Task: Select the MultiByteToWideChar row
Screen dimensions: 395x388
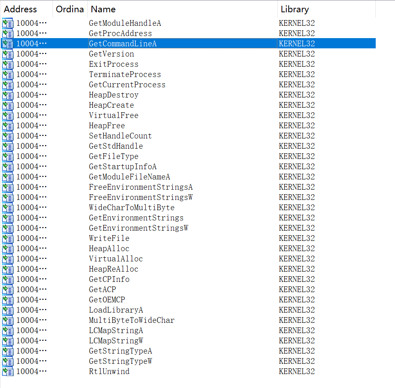Action: click(x=132, y=320)
